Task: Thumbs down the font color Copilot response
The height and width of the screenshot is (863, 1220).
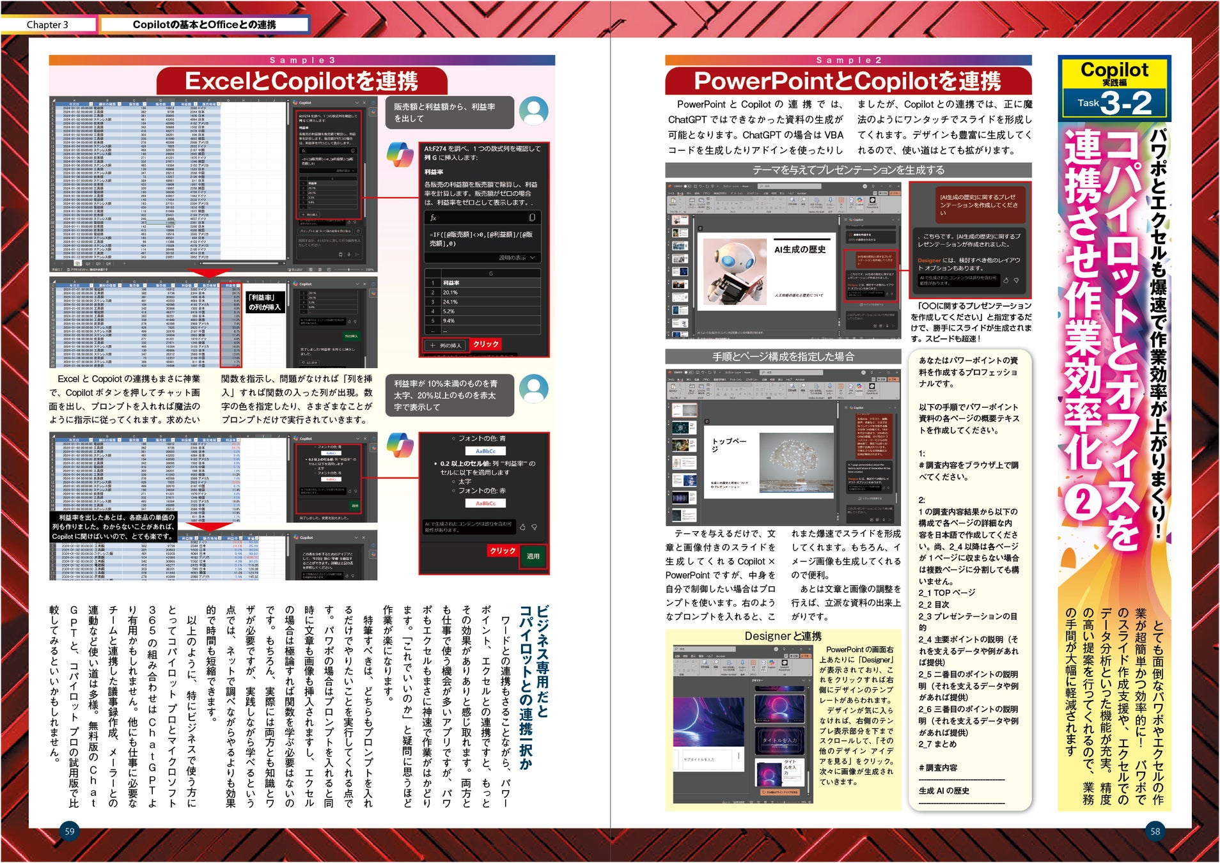Action: pyautogui.click(x=535, y=527)
